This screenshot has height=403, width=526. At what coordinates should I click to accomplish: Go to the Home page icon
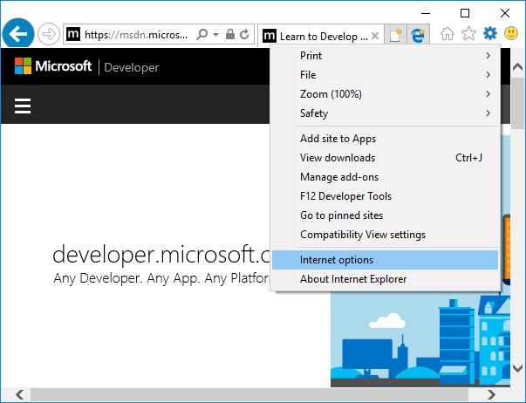pyautogui.click(x=447, y=33)
